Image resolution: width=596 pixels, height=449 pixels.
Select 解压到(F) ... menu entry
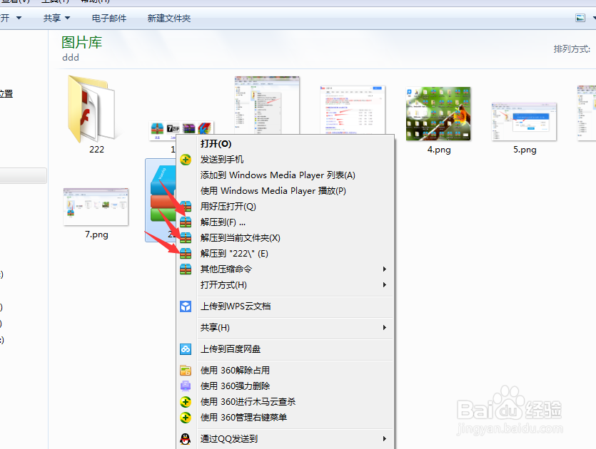286,222
